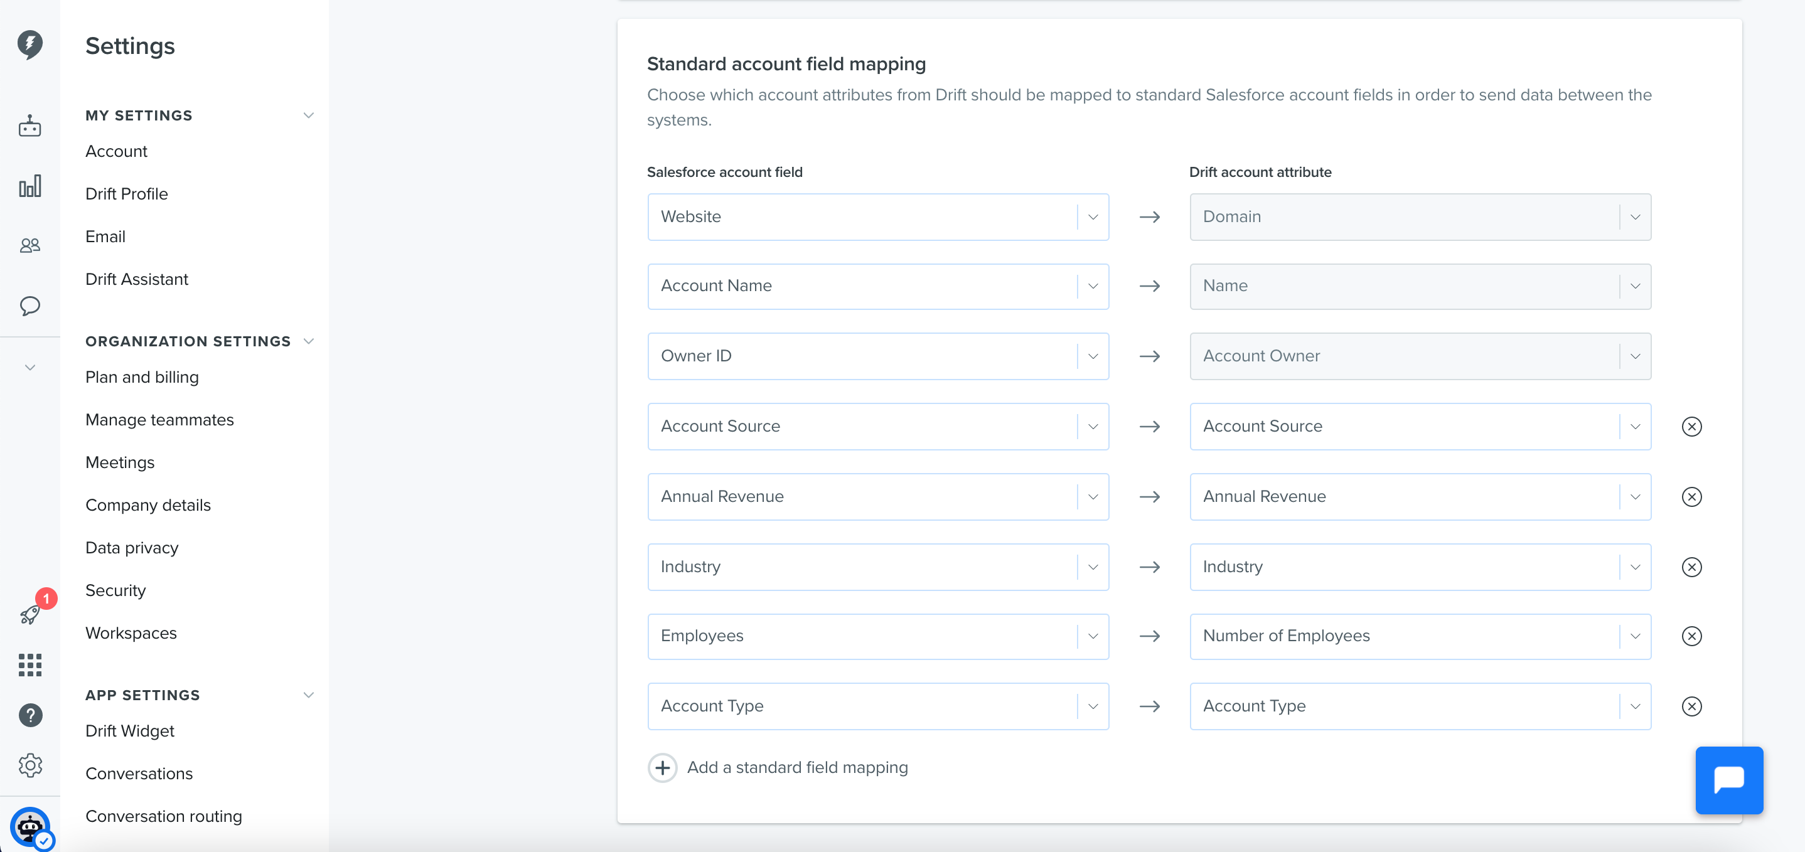Click the user avatar robot icon
The height and width of the screenshot is (852, 1805).
(x=30, y=828)
